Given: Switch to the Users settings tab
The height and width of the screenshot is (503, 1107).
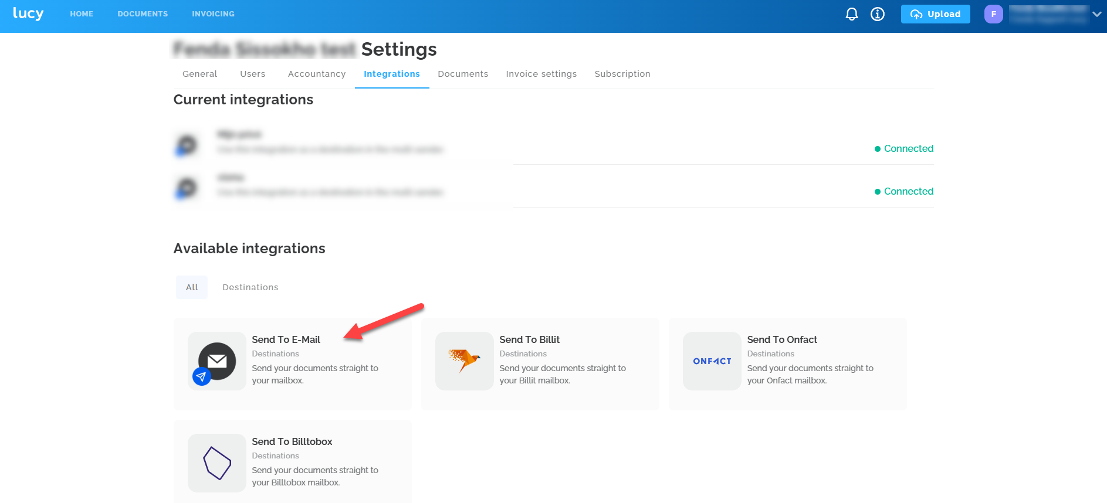Looking at the screenshot, I should pos(253,74).
